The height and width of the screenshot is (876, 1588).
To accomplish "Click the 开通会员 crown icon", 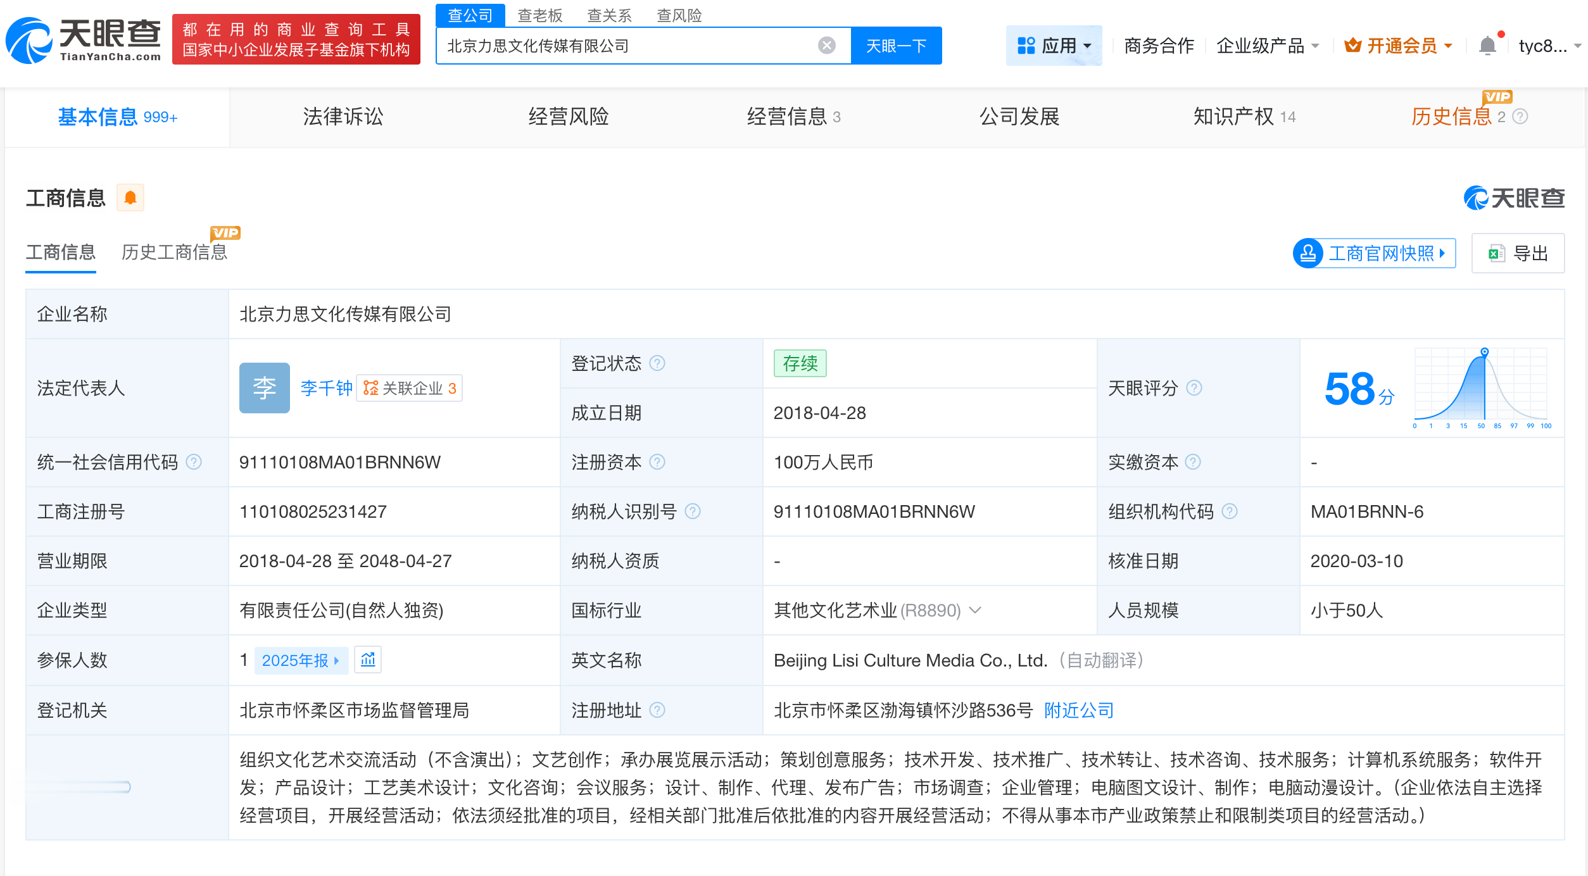I will (x=1352, y=45).
